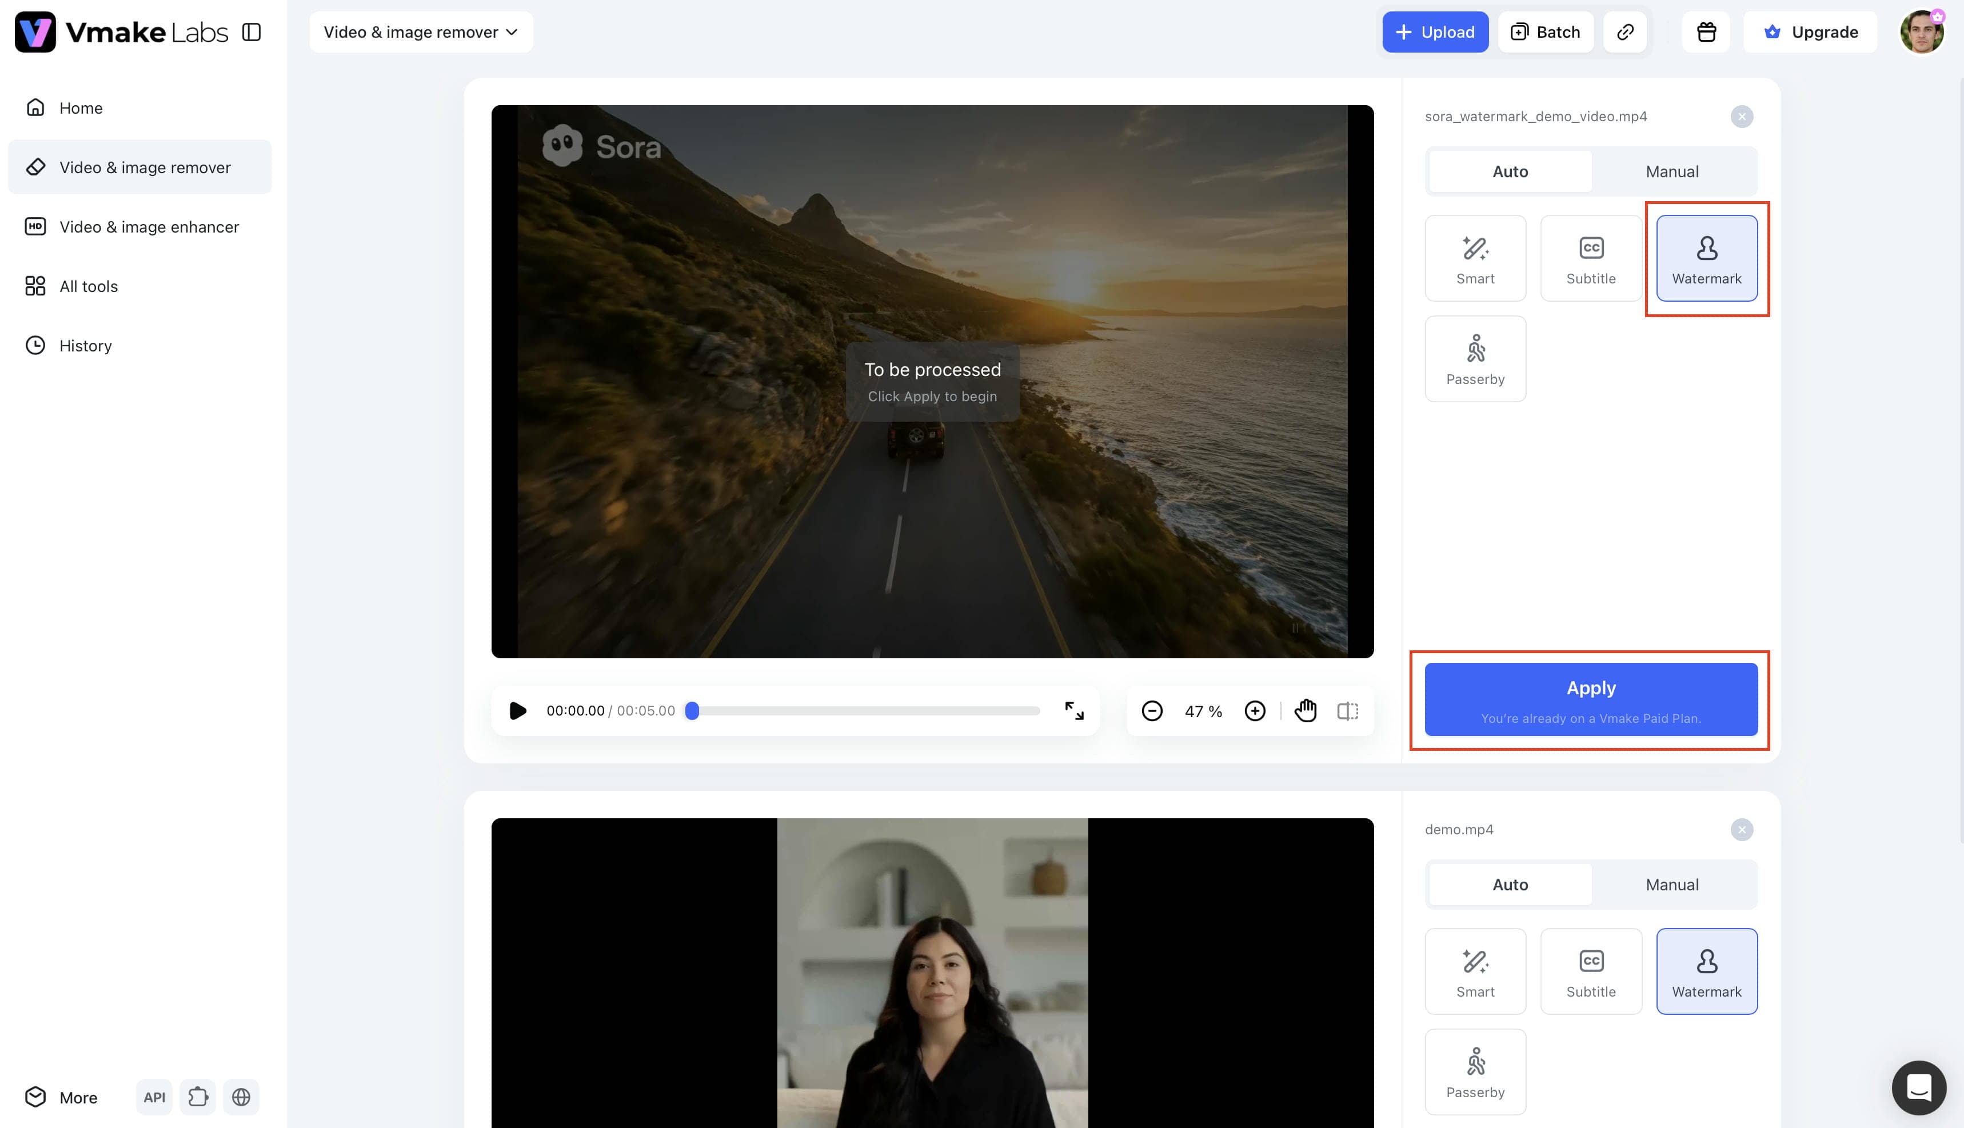Open the chat support bubble
1964x1128 pixels.
coord(1918,1087)
